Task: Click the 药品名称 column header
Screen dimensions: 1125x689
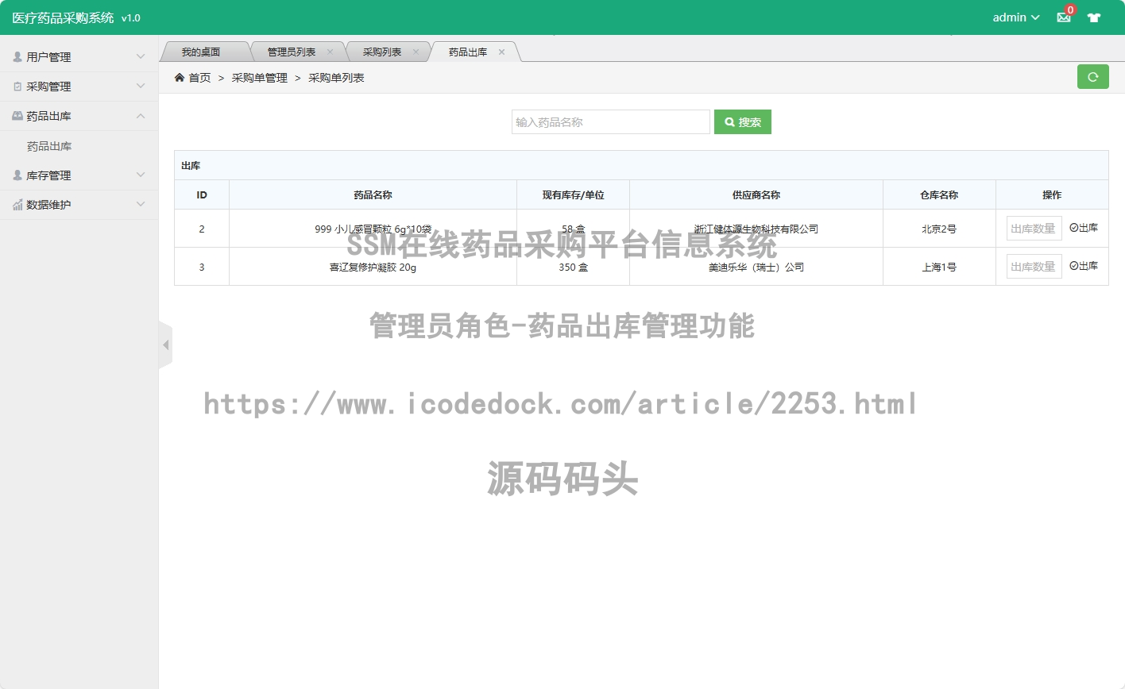Action: pyautogui.click(x=373, y=195)
